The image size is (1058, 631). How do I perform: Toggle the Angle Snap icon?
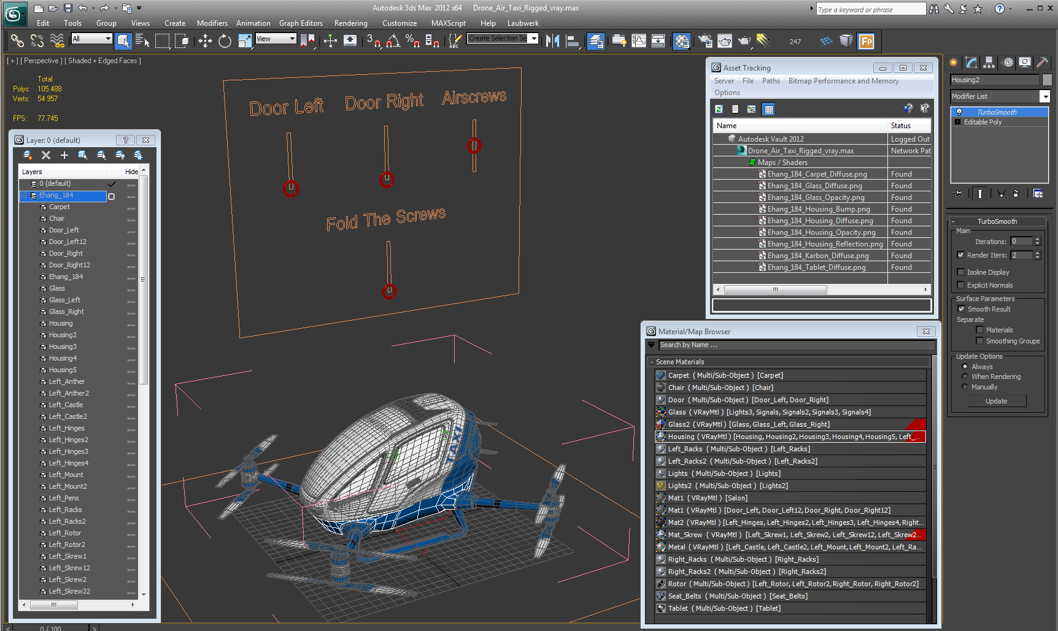click(x=393, y=41)
